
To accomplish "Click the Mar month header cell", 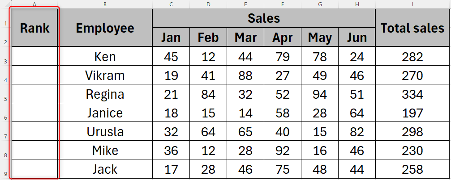I will click(245, 38).
